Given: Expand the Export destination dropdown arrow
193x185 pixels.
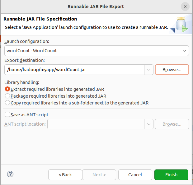Looking at the screenshot, I should coord(148,70).
